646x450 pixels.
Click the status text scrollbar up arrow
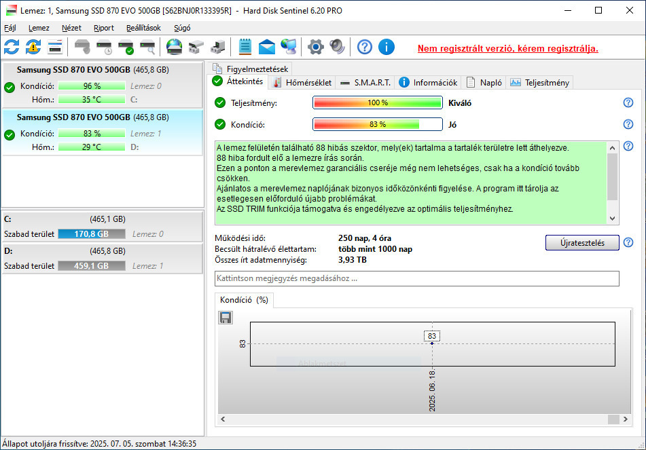point(612,148)
